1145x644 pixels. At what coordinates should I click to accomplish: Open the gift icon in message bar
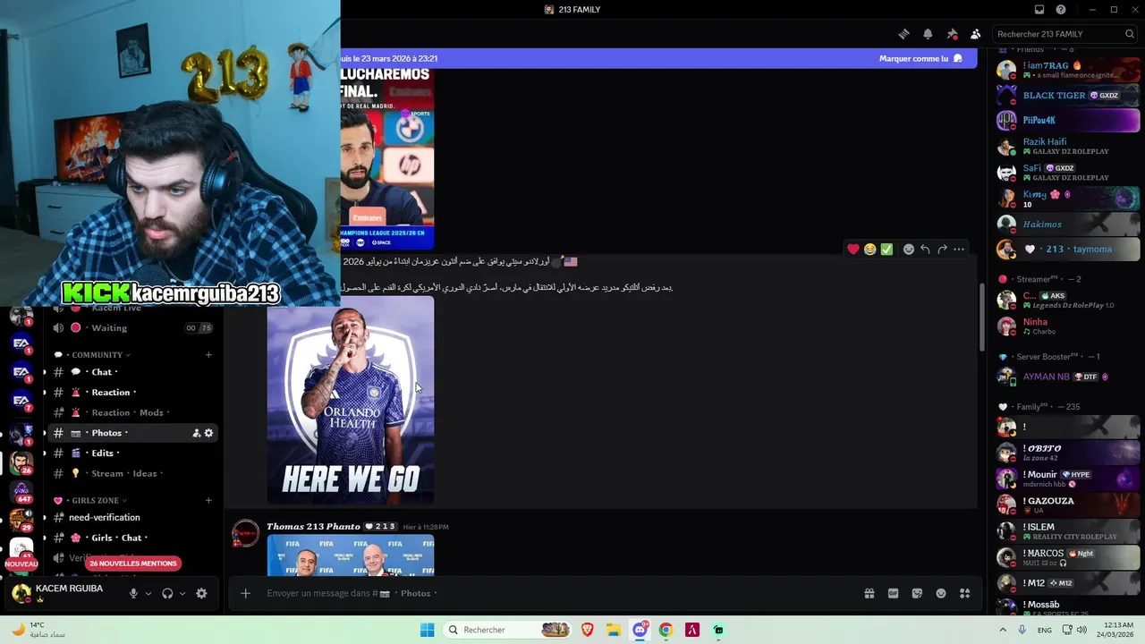pos(869,593)
